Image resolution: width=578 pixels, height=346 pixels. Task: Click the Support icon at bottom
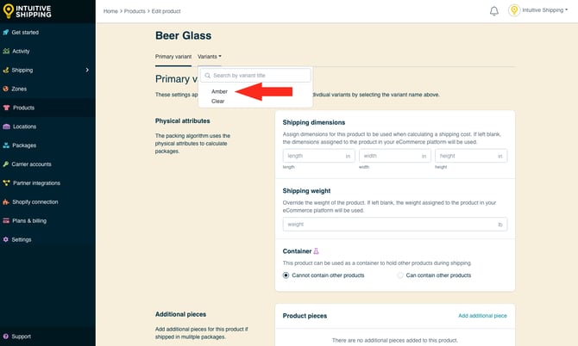6,337
